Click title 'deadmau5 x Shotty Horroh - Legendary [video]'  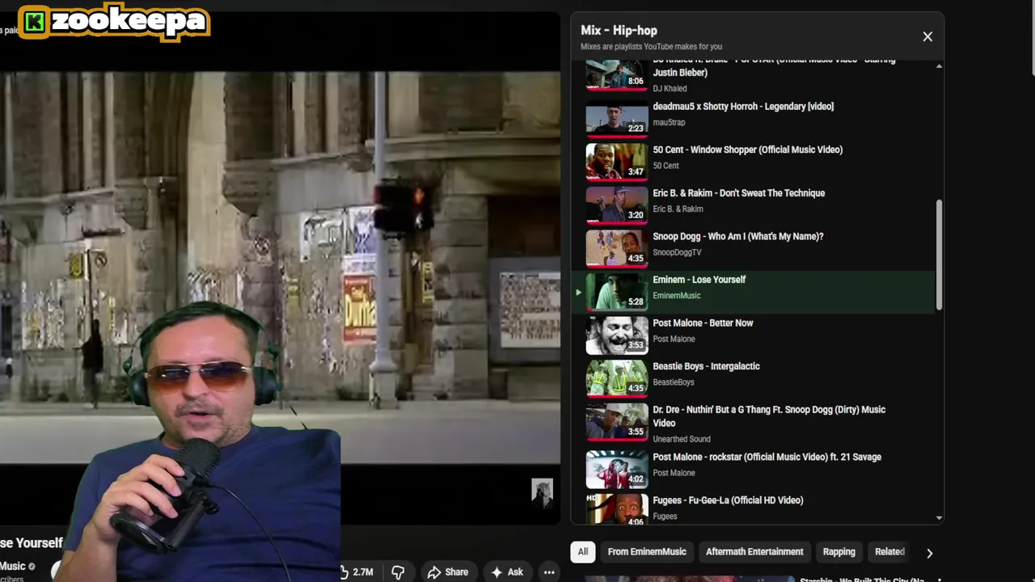click(743, 107)
